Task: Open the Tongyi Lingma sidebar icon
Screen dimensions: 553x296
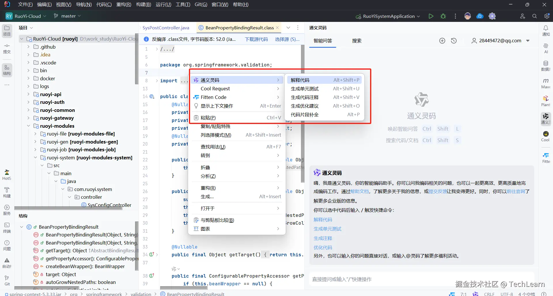Action: click(546, 119)
